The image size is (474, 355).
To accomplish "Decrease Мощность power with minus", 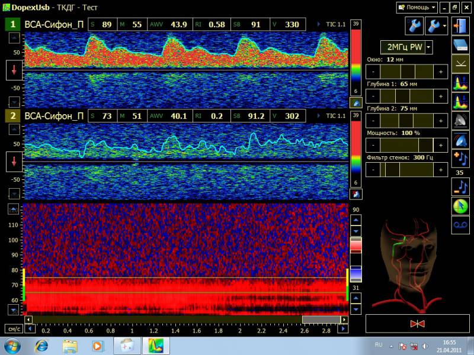I will (x=373, y=145).
